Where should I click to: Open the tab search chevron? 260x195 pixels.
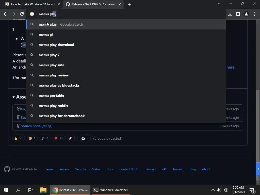[x=219, y=4]
